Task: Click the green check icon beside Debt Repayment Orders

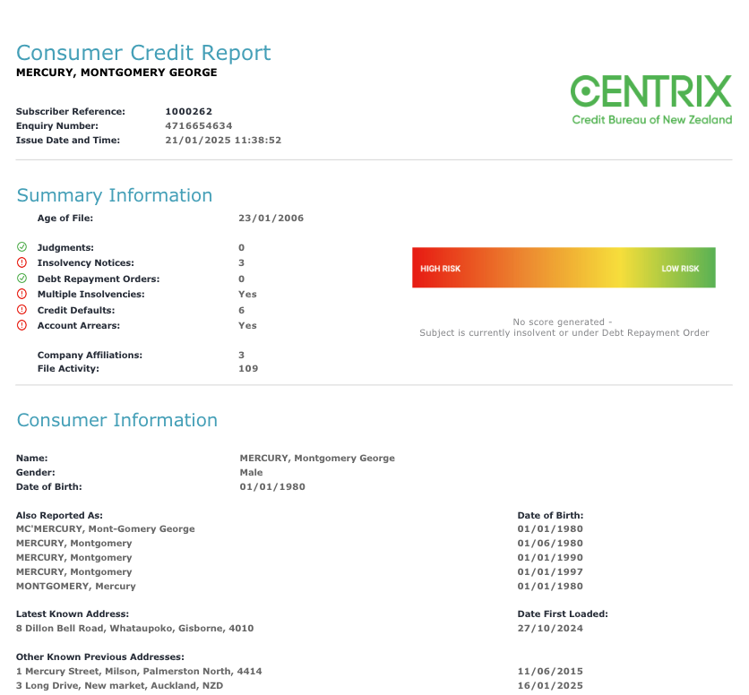Action: pyautogui.click(x=22, y=279)
